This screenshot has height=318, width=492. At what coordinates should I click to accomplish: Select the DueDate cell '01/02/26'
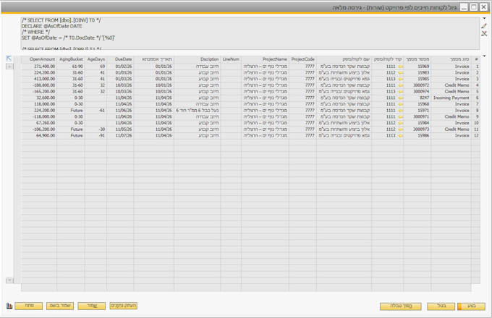pos(120,66)
